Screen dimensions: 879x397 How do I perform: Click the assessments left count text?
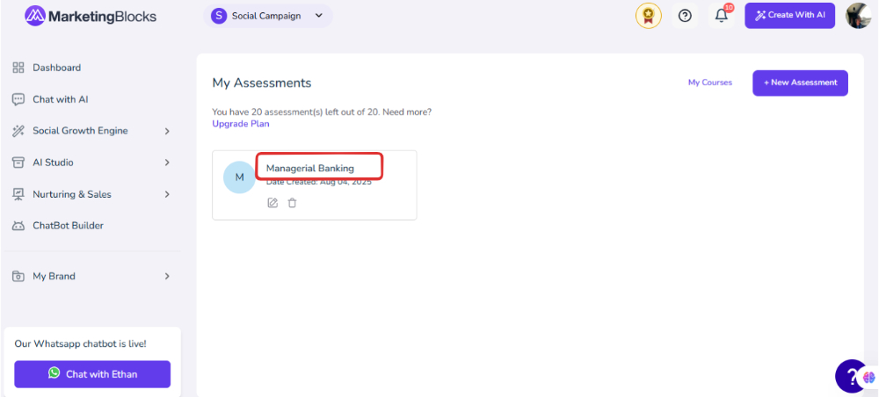pos(322,112)
